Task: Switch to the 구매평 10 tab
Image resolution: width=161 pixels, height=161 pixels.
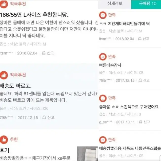Action: (146, 4)
